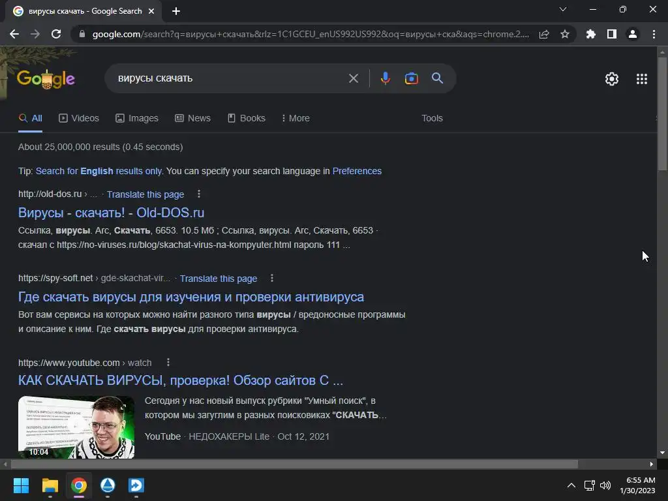This screenshot has height=501, width=668.
Task: Open the network status tray icon
Action: pos(590,485)
